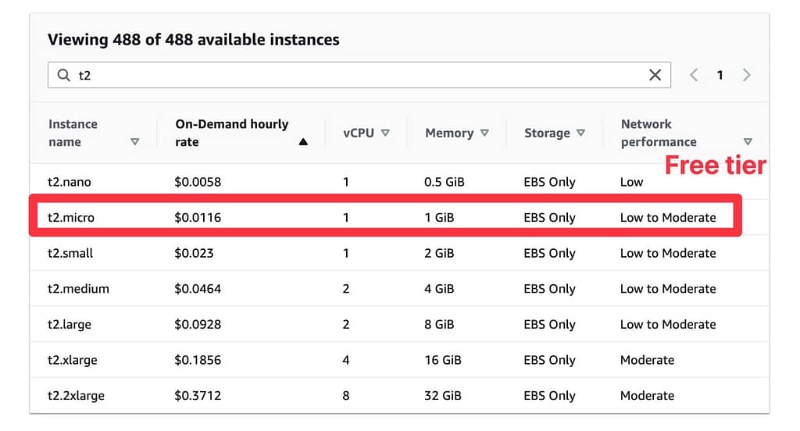Go to next page arrow
The width and height of the screenshot is (800, 431).
click(x=746, y=75)
